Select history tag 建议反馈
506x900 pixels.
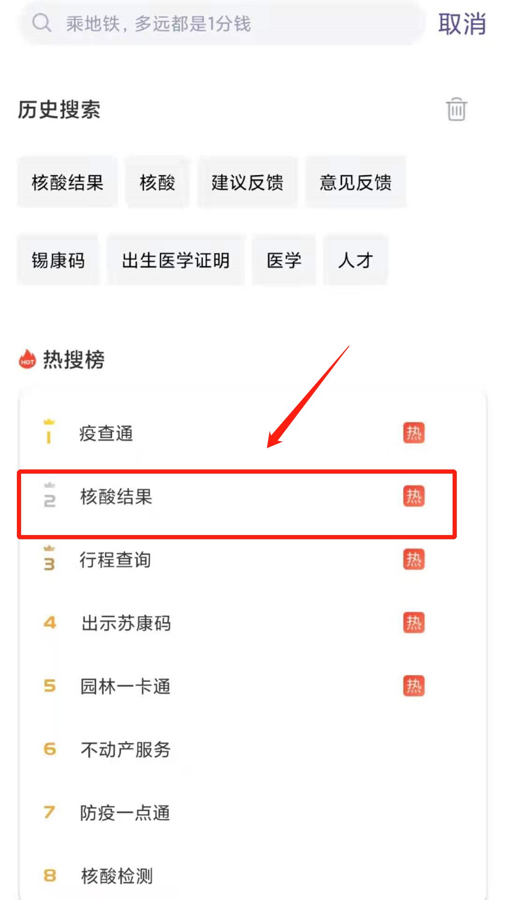coord(247,182)
